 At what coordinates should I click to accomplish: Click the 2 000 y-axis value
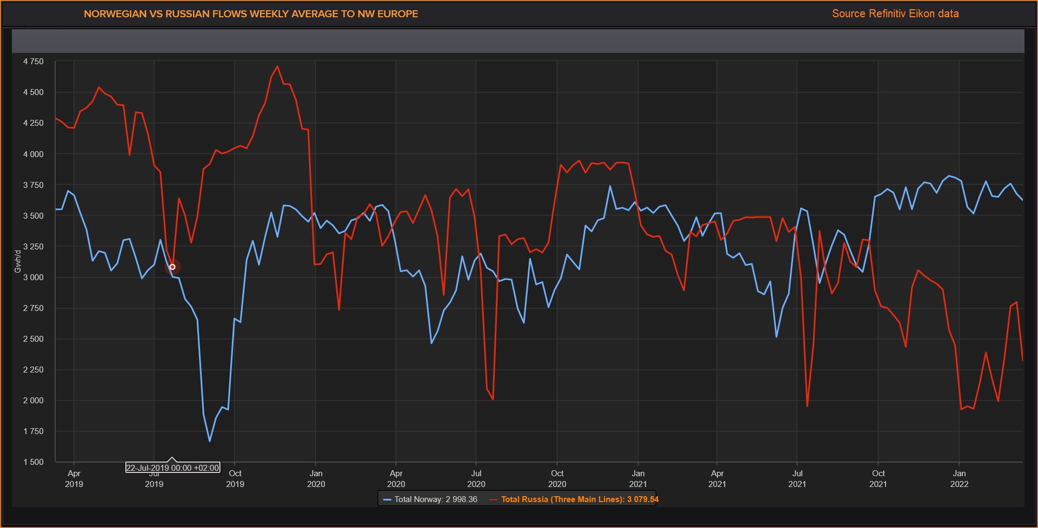(x=33, y=400)
